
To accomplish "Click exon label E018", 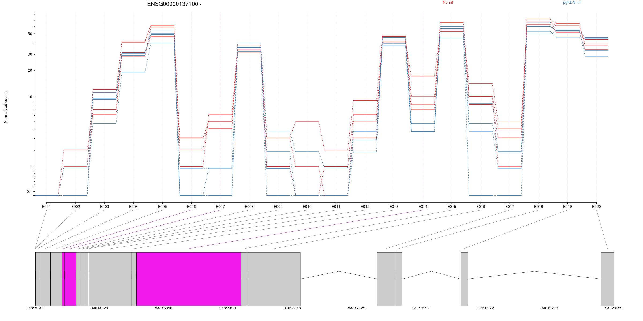I will point(539,207).
